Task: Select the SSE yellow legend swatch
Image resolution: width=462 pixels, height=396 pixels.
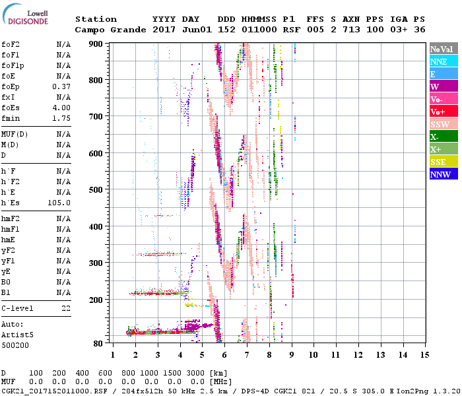Action: pyautogui.click(x=444, y=162)
